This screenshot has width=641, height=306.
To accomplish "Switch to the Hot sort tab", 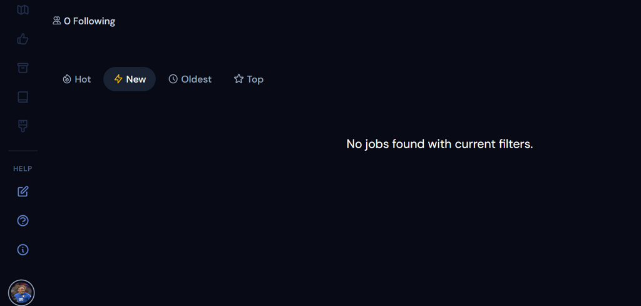I will [76, 79].
